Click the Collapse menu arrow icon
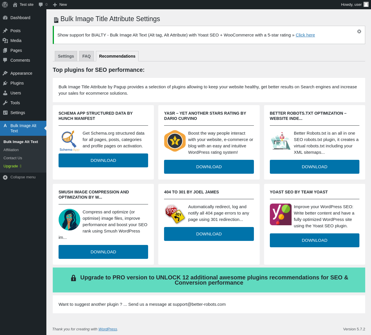Viewport: 371px width, 335px height. 5,177
